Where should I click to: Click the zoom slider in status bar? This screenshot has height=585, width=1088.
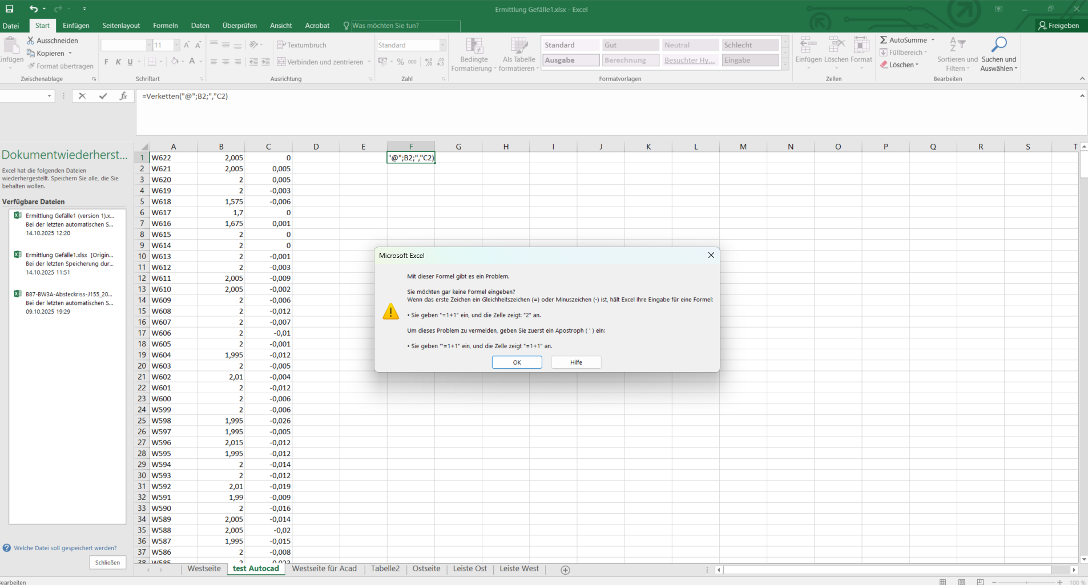point(1026,582)
